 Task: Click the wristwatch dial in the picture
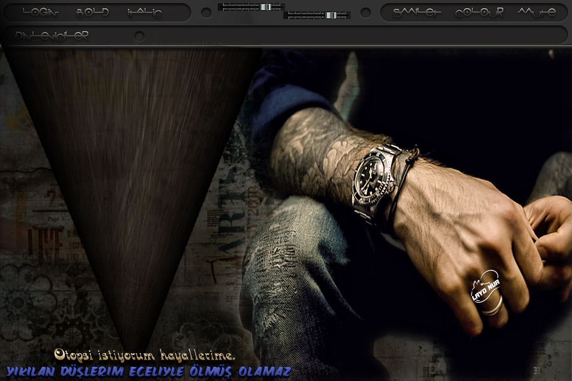(x=369, y=172)
